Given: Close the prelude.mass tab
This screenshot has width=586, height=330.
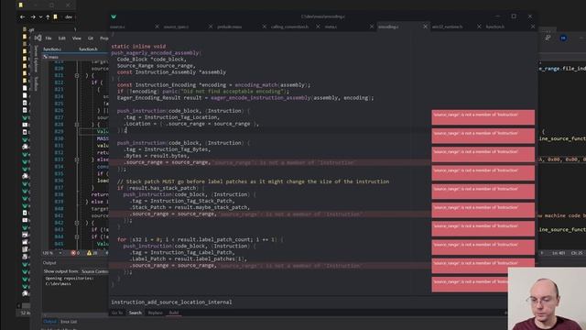Looking at the screenshot, I should pos(265,27).
